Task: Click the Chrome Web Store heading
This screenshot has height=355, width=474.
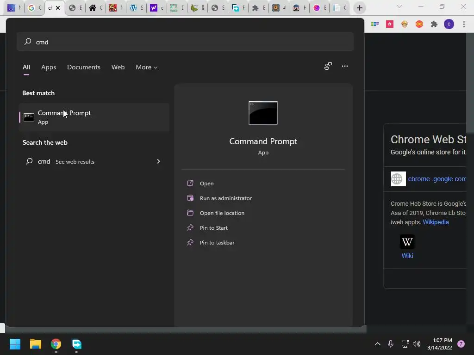Action: pyautogui.click(x=428, y=140)
